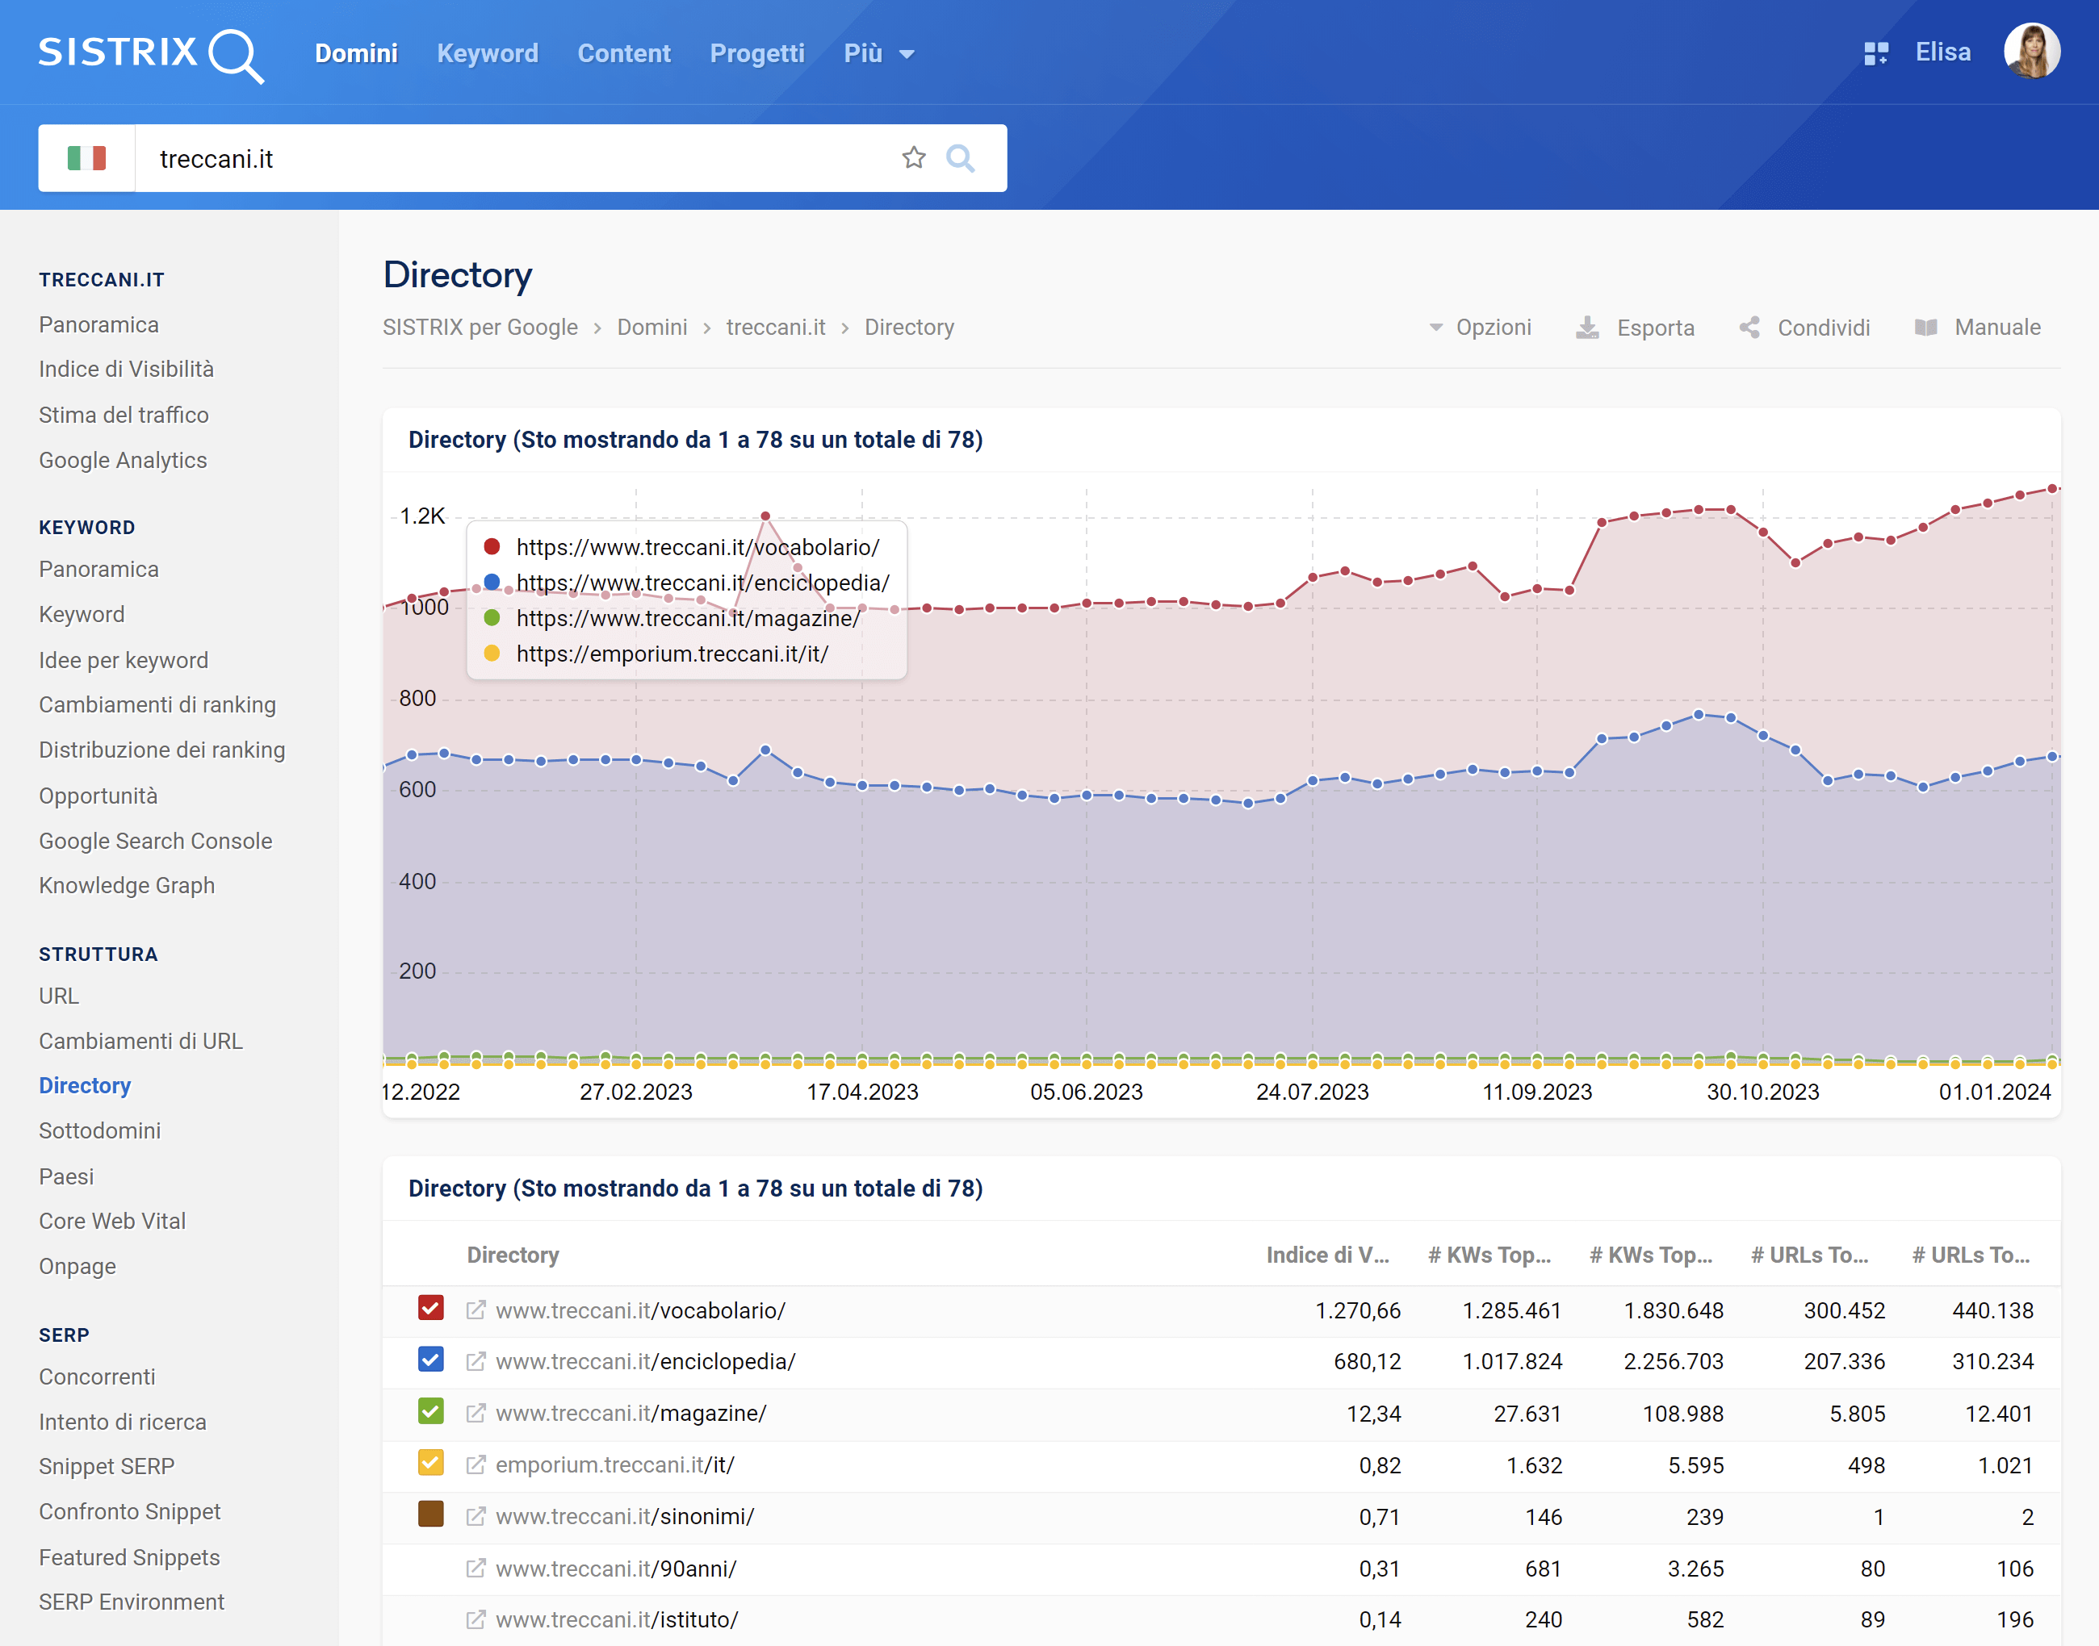Open Concorrenti in sidebar
Screen dimensions: 2099x1646
(96, 1377)
